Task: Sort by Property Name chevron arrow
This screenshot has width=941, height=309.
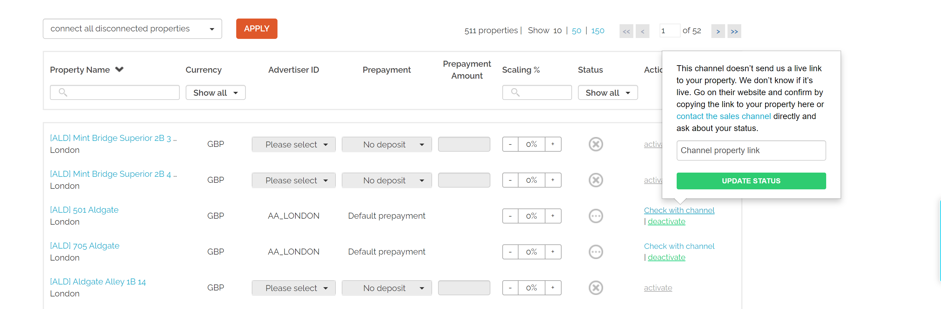Action: pyautogui.click(x=119, y=69)
